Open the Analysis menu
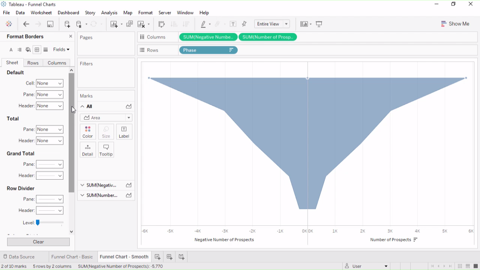480x270 pixels. pyautogui.click(x=109, y=13)
